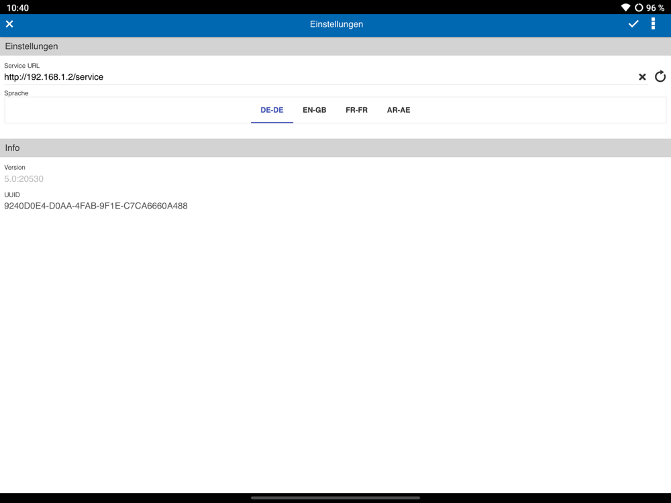Click the Version label
The height and width of the screenshot is (503, 671).
click(x=15, y=167)
